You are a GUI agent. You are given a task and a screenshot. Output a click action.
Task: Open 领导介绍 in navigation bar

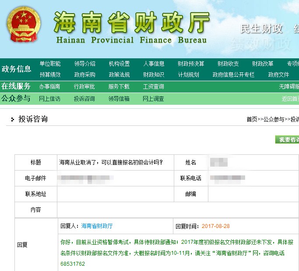[84, 64]
